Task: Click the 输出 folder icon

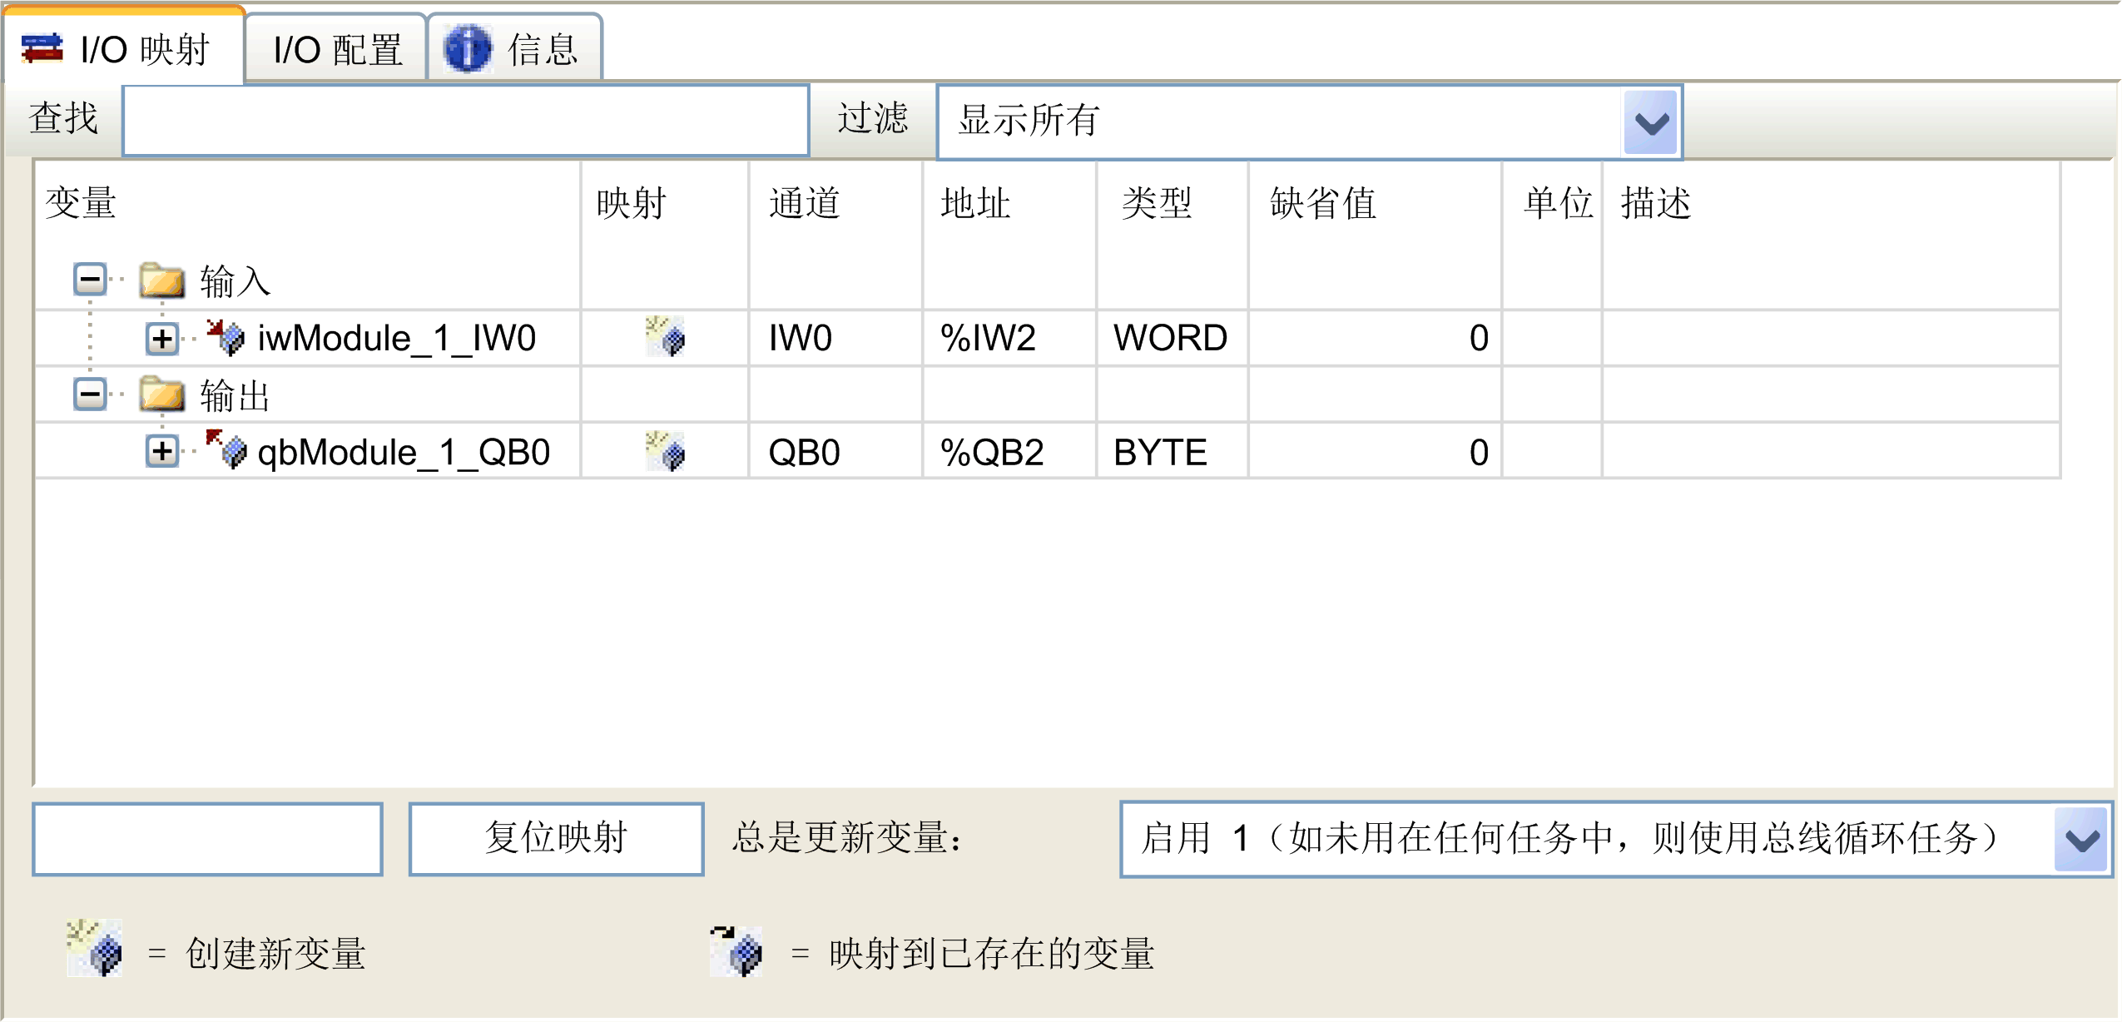Action: [x=162, y=394]
